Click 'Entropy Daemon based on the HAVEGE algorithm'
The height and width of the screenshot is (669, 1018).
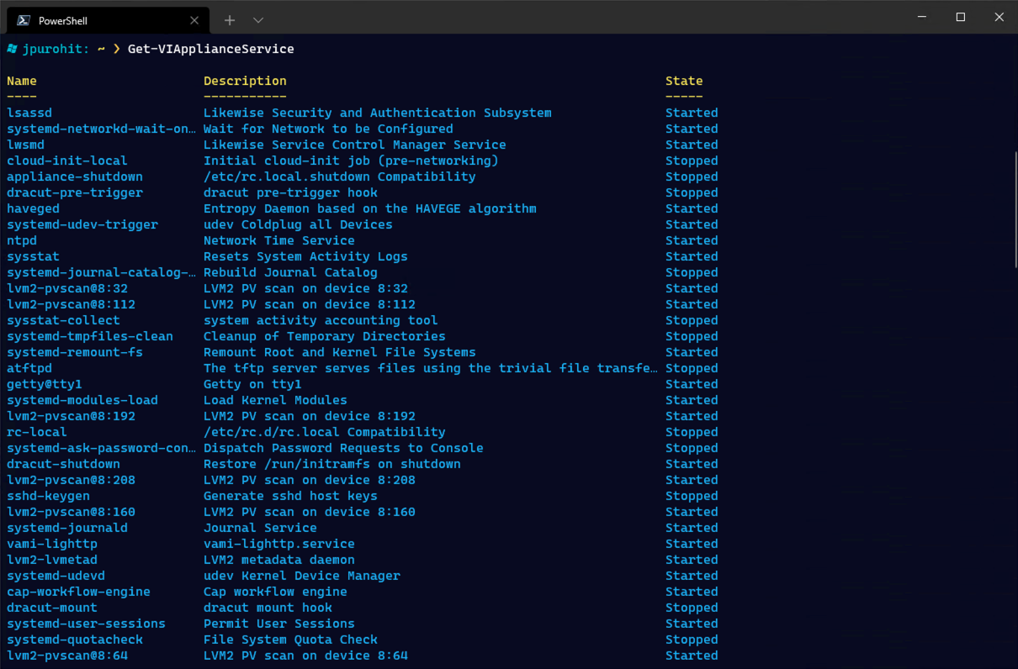coord(370,208)
